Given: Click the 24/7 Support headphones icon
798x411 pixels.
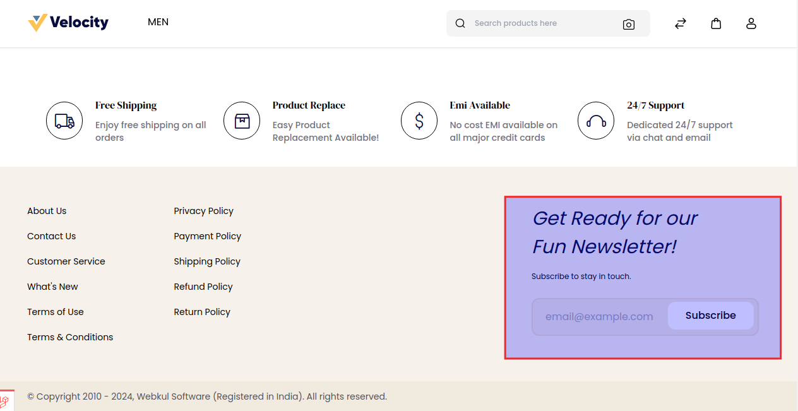Looking at the screenshot, I should point(596,121).
